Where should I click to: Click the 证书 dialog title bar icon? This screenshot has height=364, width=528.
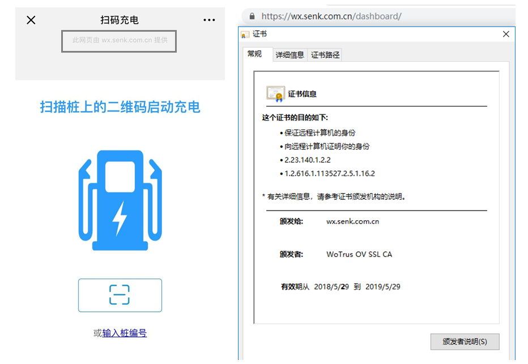245,35
